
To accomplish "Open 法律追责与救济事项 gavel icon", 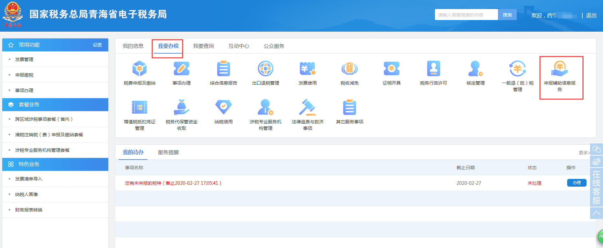I will (x=308, y=107).
